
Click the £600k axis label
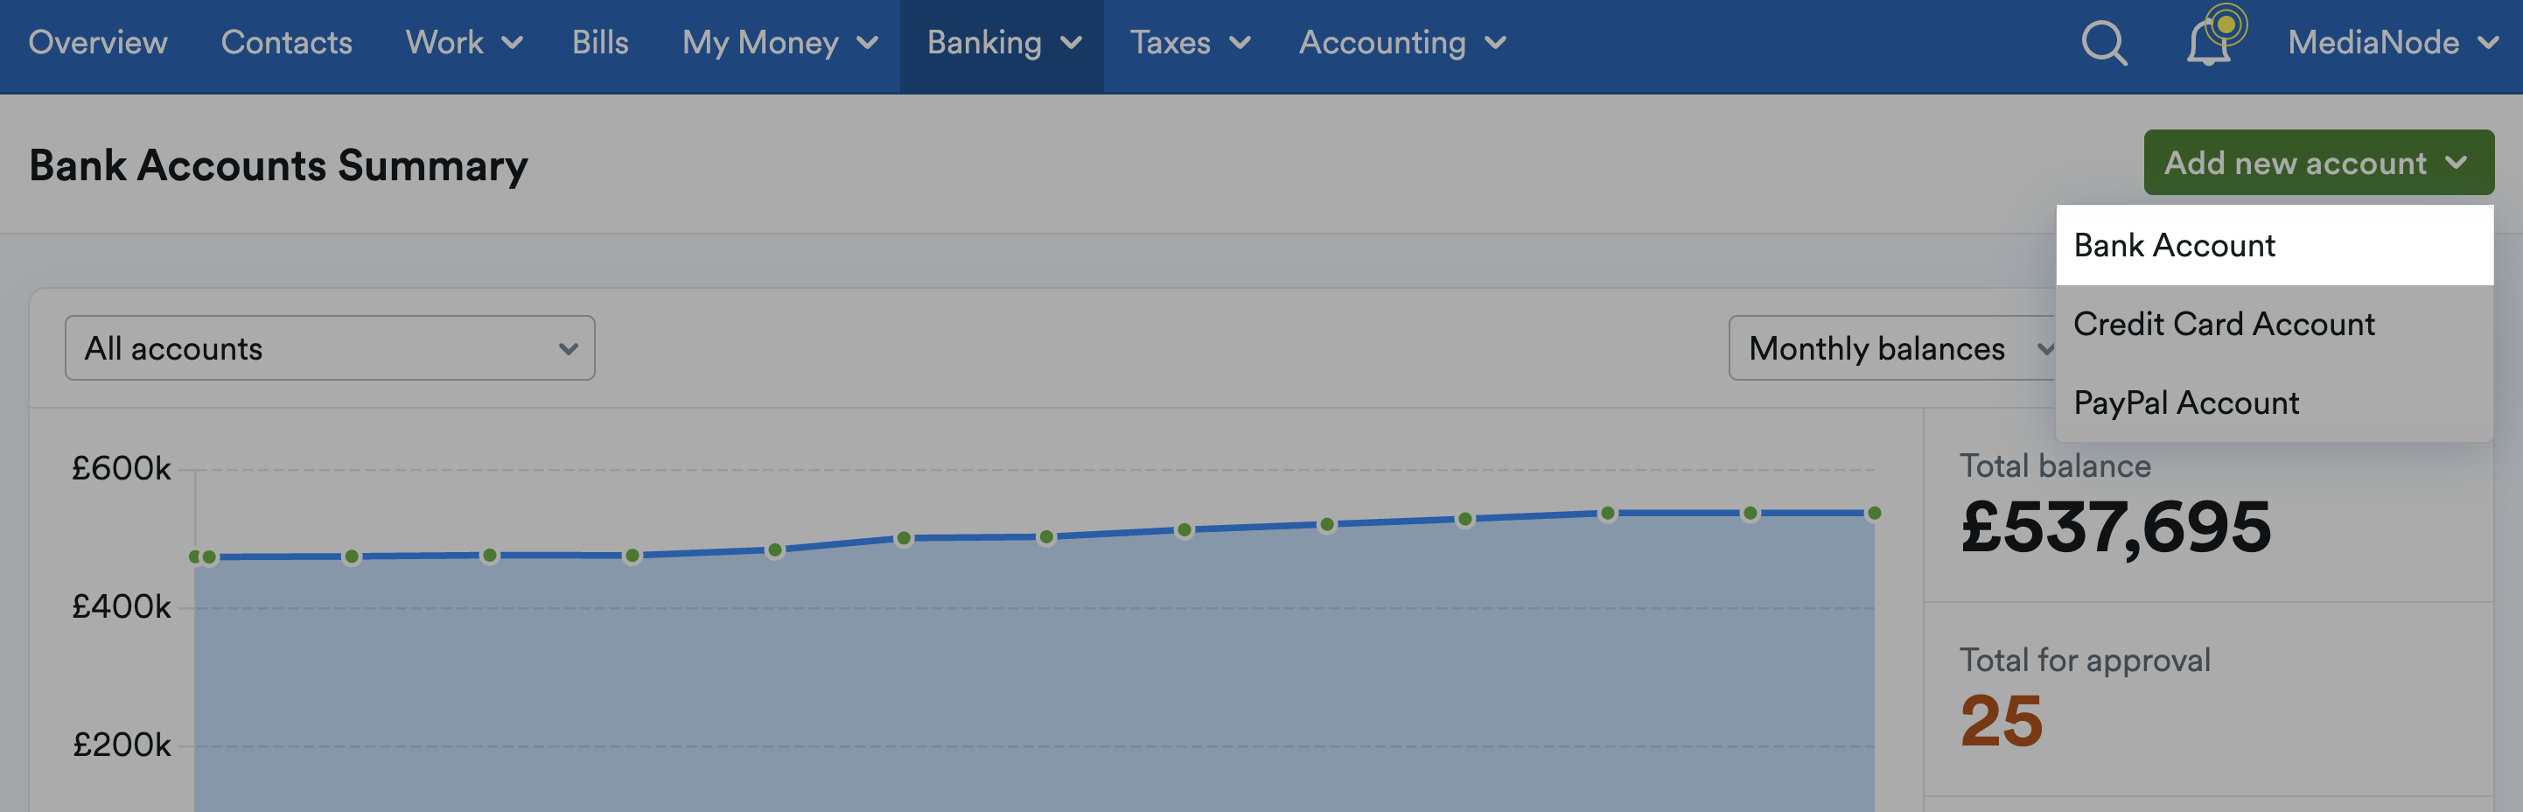pos(122,469)
